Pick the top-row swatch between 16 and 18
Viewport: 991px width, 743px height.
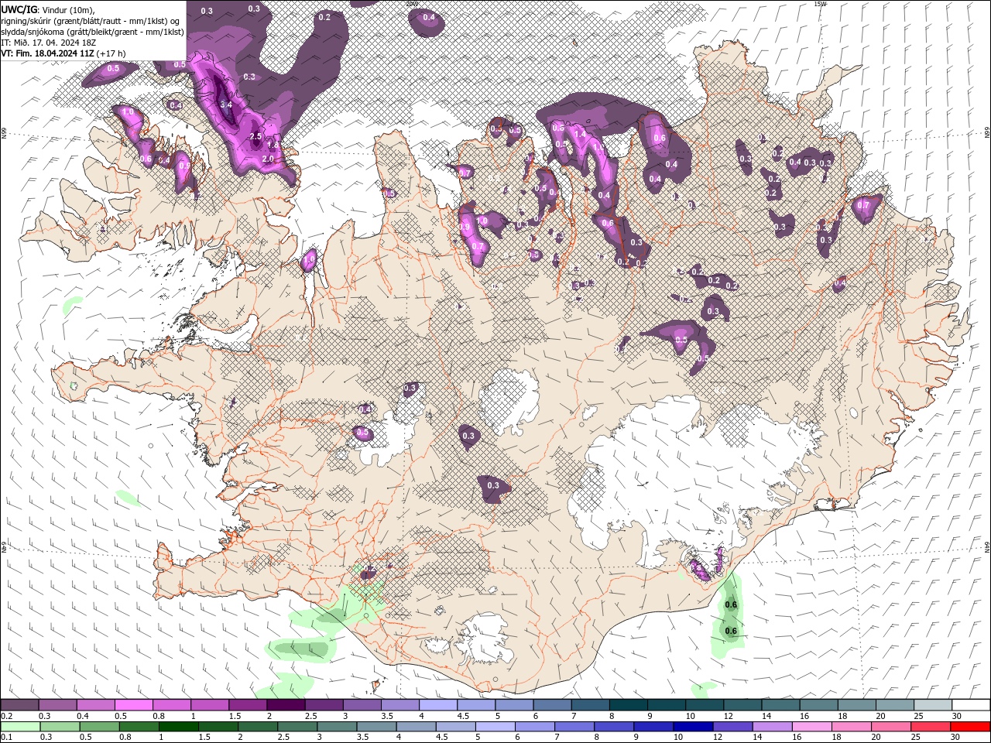[819, 705]
